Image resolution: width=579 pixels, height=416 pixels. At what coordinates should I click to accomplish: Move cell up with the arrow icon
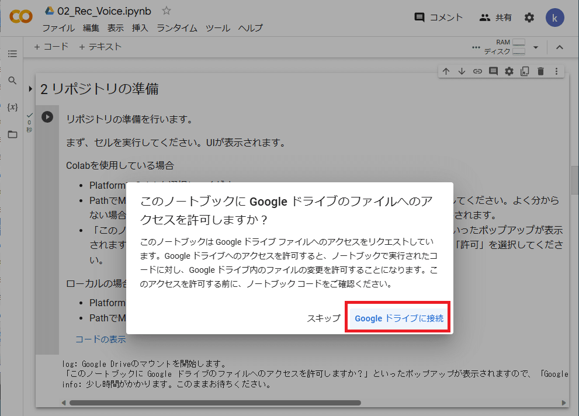pyautogui.click(x=446, y=71)
